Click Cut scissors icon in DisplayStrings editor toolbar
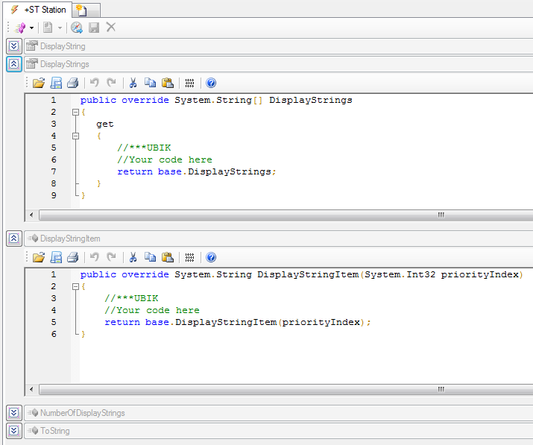This screenshot has width=533, height=445. coord(133,83)
